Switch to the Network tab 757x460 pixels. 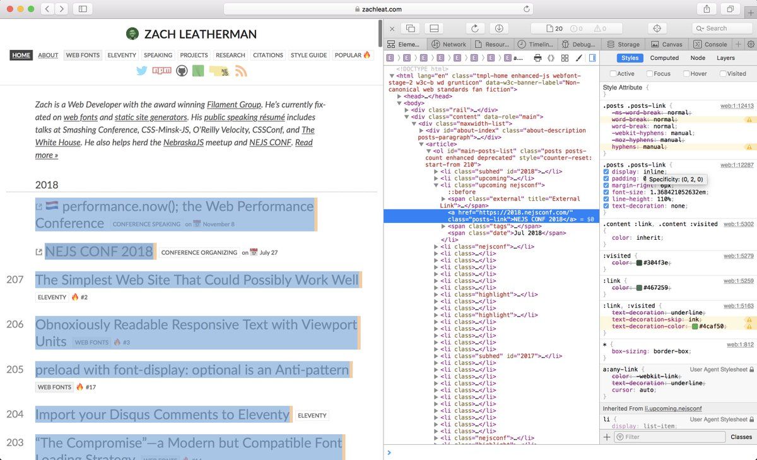(x=449, y=44)
